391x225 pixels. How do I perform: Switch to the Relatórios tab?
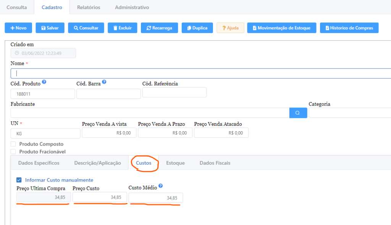pos(89,7)
